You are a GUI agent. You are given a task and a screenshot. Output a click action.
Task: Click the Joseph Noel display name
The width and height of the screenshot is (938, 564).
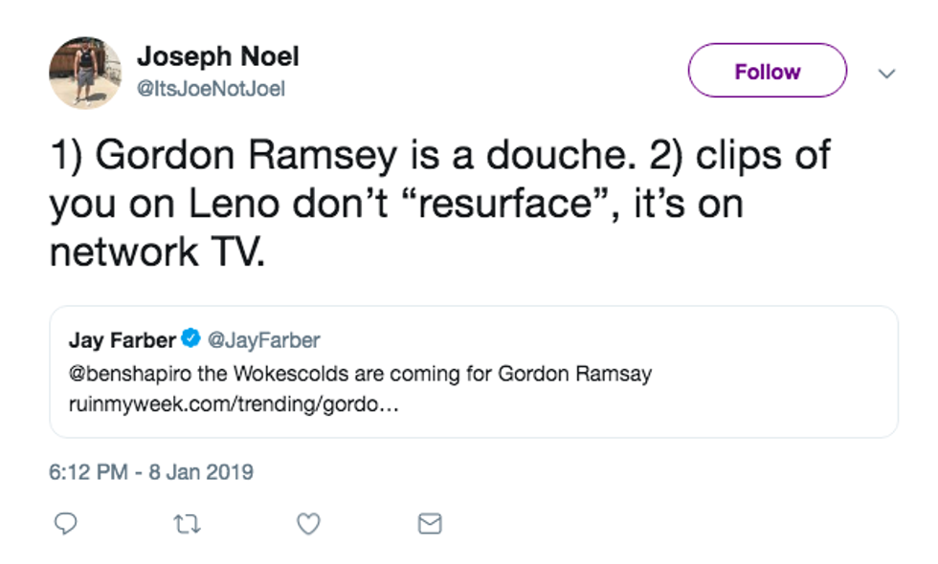[217, 56]
